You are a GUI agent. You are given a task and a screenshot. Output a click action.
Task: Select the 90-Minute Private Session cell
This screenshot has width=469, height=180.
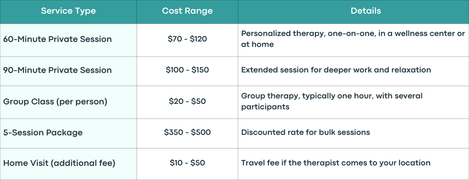point(68,71)
